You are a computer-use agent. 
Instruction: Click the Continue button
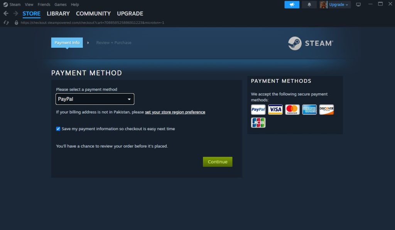[218, 162]
